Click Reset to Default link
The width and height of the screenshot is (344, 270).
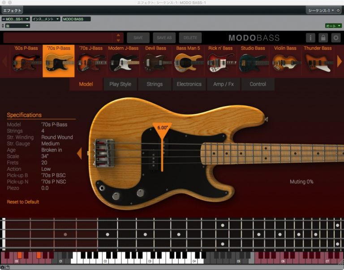tap(23, 202)
